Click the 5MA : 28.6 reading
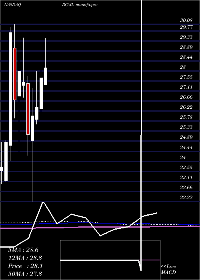The width and height of the screenshot is (200, 280). point(23,250)
